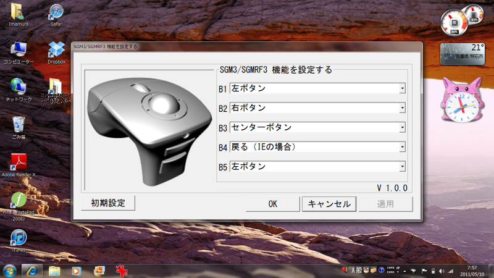Image resolution: width=494 pixels, height=278 pixels.
Task: Open the Imamura user folder icon
Action: [x=19, y=15]
